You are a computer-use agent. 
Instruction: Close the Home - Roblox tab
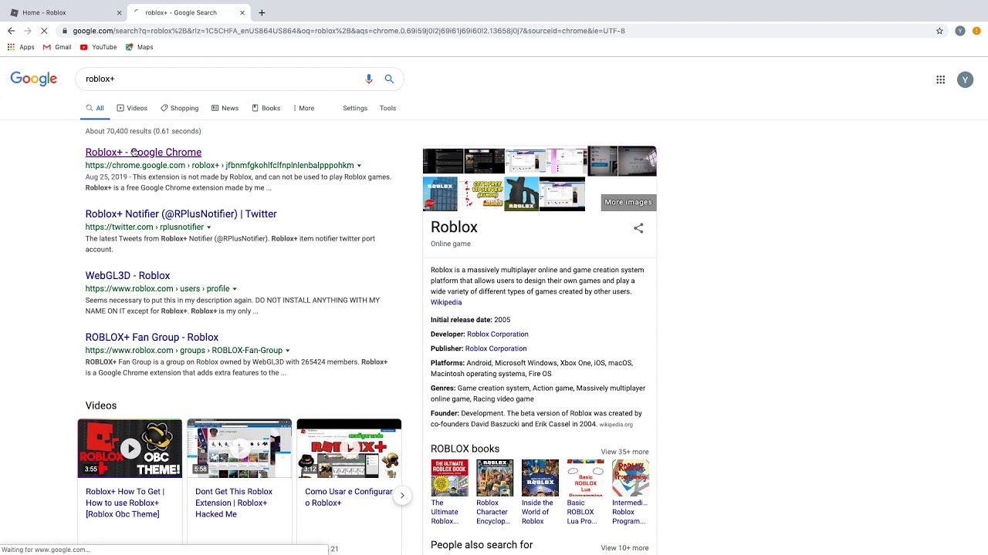(x=120, y=12)
